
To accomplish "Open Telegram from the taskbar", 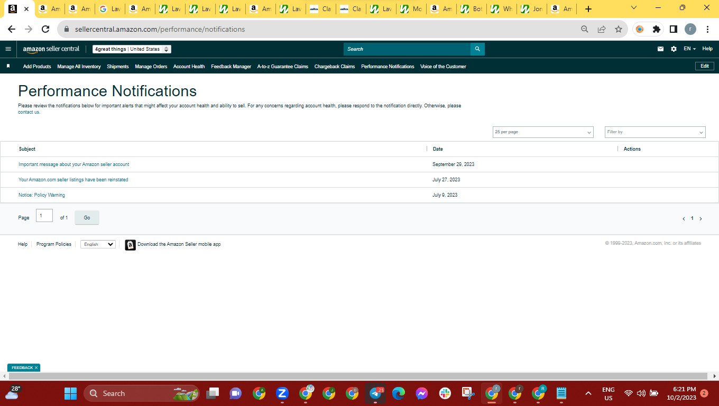I will 375,393.
